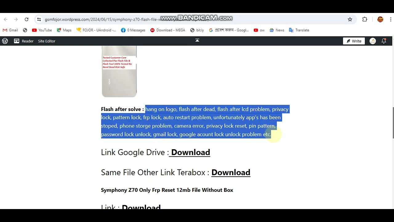This screenshot has height=222, width=394.
Task: Click the 'Flash after solve :' bold text
Action: [x=123, y=109]
